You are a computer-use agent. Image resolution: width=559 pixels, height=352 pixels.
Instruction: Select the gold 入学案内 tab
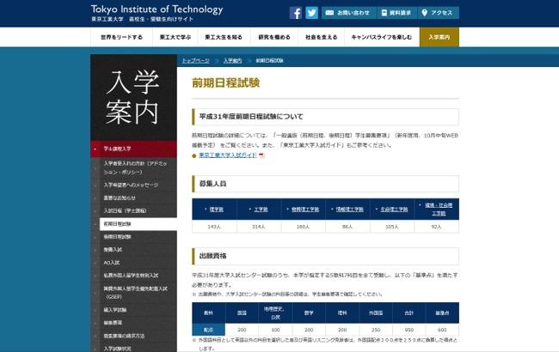click(439, 37)
